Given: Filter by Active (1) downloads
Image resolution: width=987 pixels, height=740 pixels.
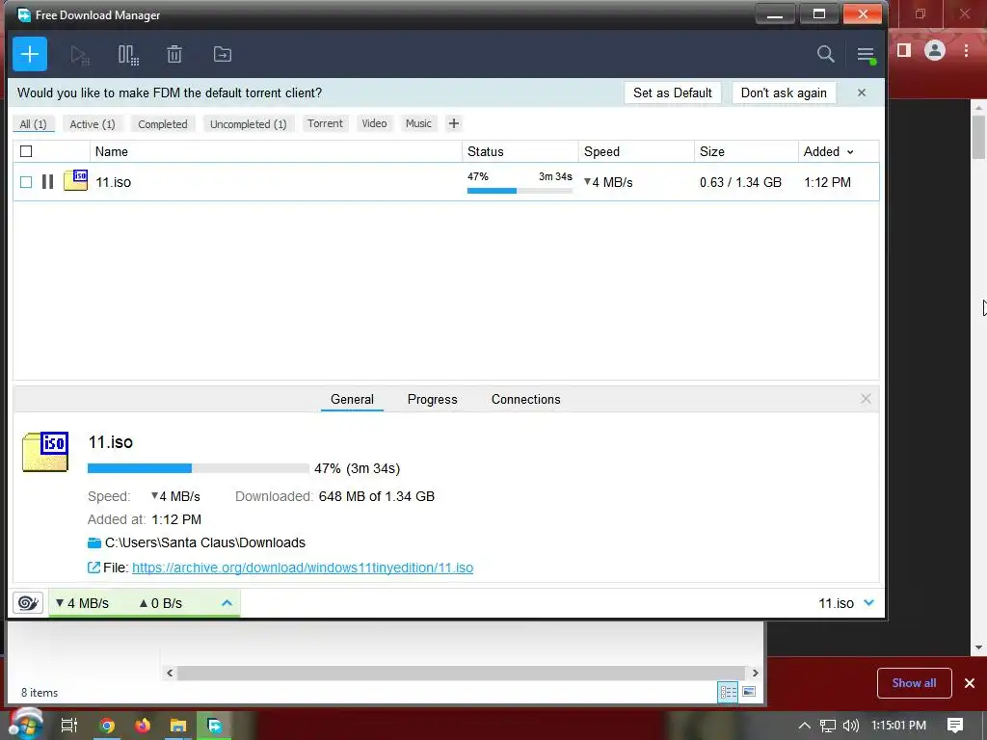Looking at the screenshot, I should coord(93,124).
